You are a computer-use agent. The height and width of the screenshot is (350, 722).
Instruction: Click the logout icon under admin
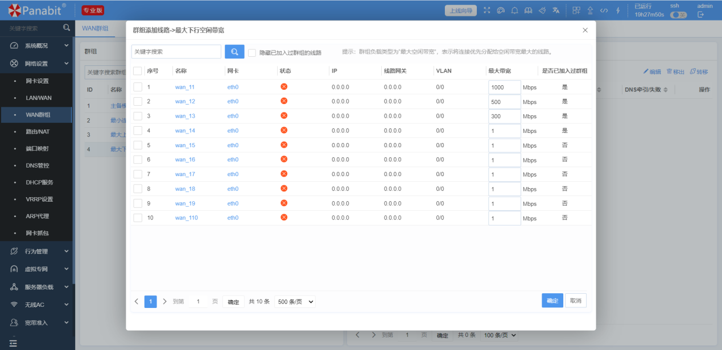pos(700,15)
